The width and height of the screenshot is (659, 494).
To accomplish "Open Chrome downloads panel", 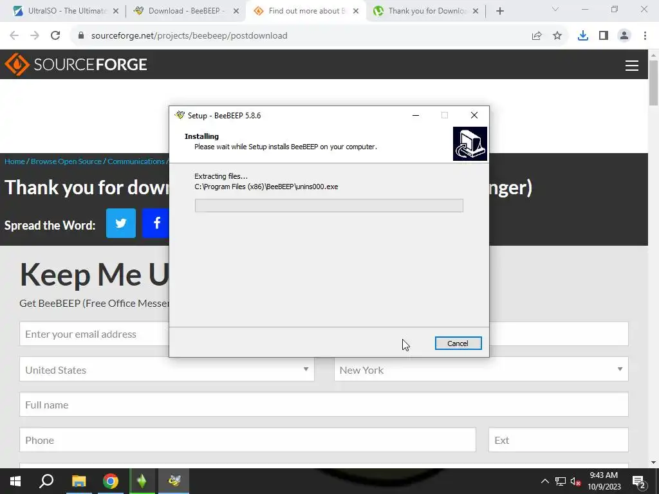I will pyautogui.click(x=583, y=36).
